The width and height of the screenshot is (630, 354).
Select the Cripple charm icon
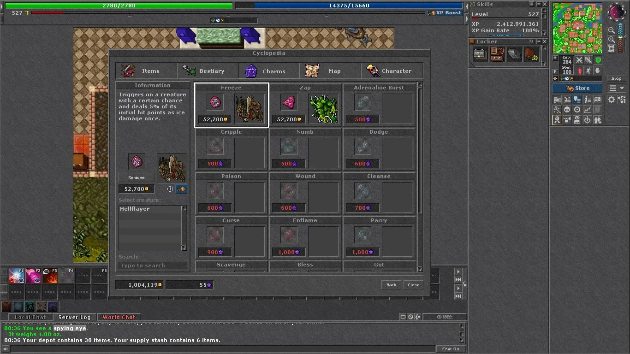(214, 147)
